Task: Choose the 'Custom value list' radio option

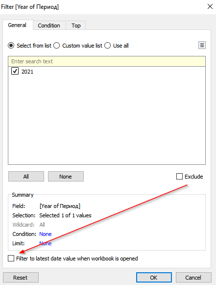Action: click(57, 46)
